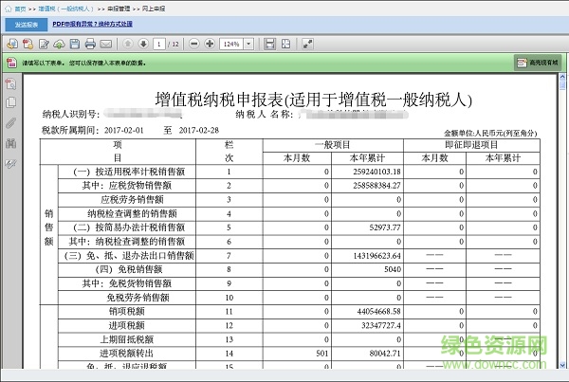Click the value 5040 in row 8
Viewport: 569px width, 382px height.
tap(393, 269)
